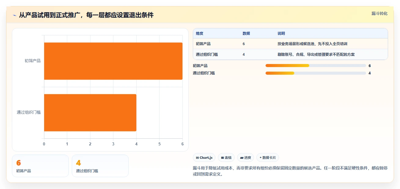Viewport: 400px width, 189px height.
Task: Click the 通过组织门槛 label beside progress bar
Action: click(x=204, y=73)
